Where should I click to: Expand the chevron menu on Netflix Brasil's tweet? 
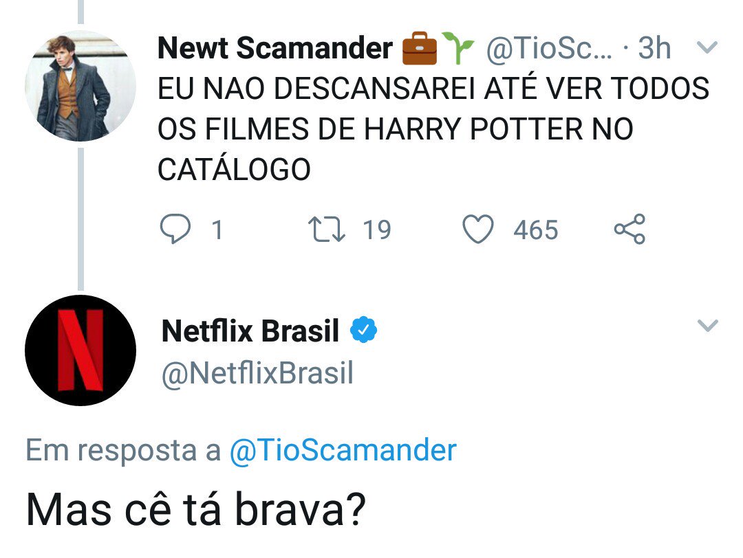pyautogui.click(x=707, y=326)
